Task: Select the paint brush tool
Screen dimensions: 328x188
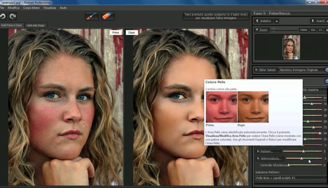Action: click(92, 16)
